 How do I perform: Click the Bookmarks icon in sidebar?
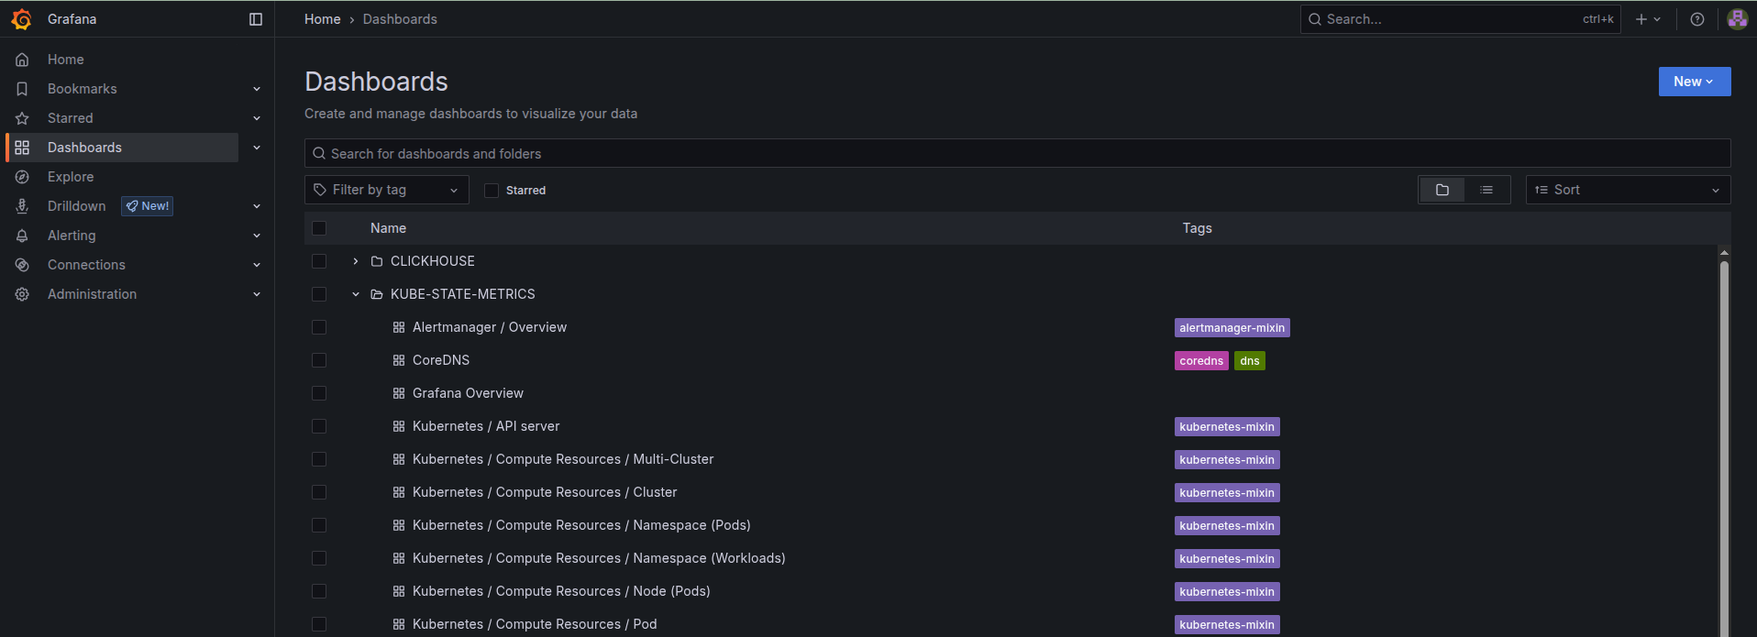pos(22,89)
